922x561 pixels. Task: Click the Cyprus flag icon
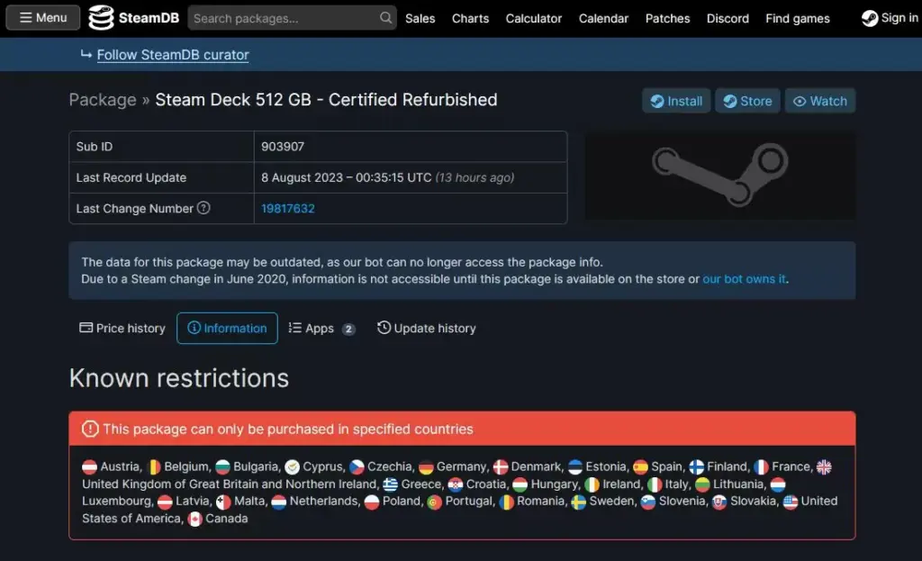[x=293, y=467]
